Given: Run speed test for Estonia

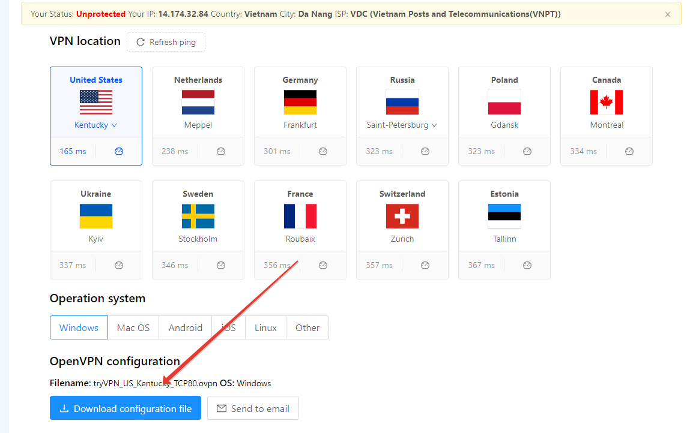Looking at the screenshot, I should tap(527, 265).
